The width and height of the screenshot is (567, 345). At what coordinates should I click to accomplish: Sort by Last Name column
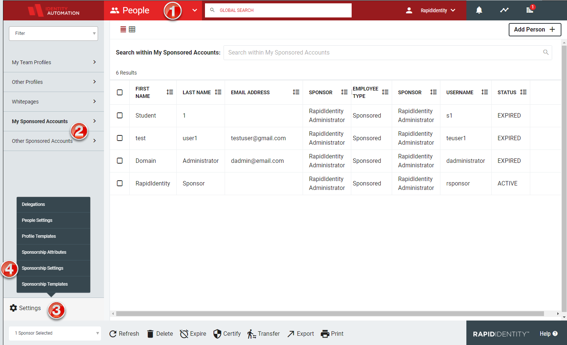pyautogui.click(x=218, y=92)
